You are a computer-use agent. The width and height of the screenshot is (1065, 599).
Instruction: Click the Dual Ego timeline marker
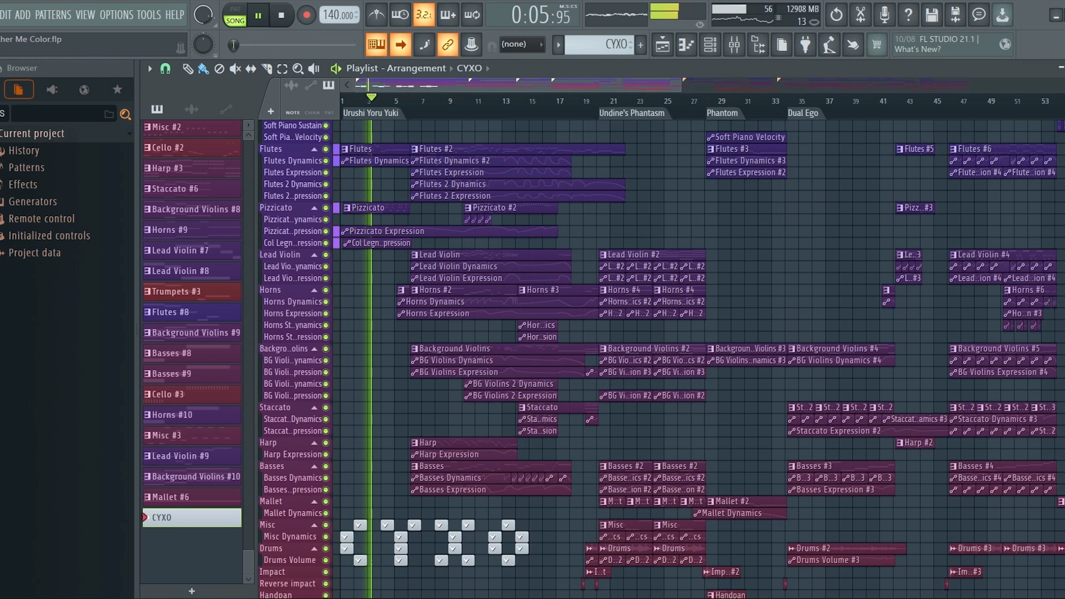pos(803,113)
